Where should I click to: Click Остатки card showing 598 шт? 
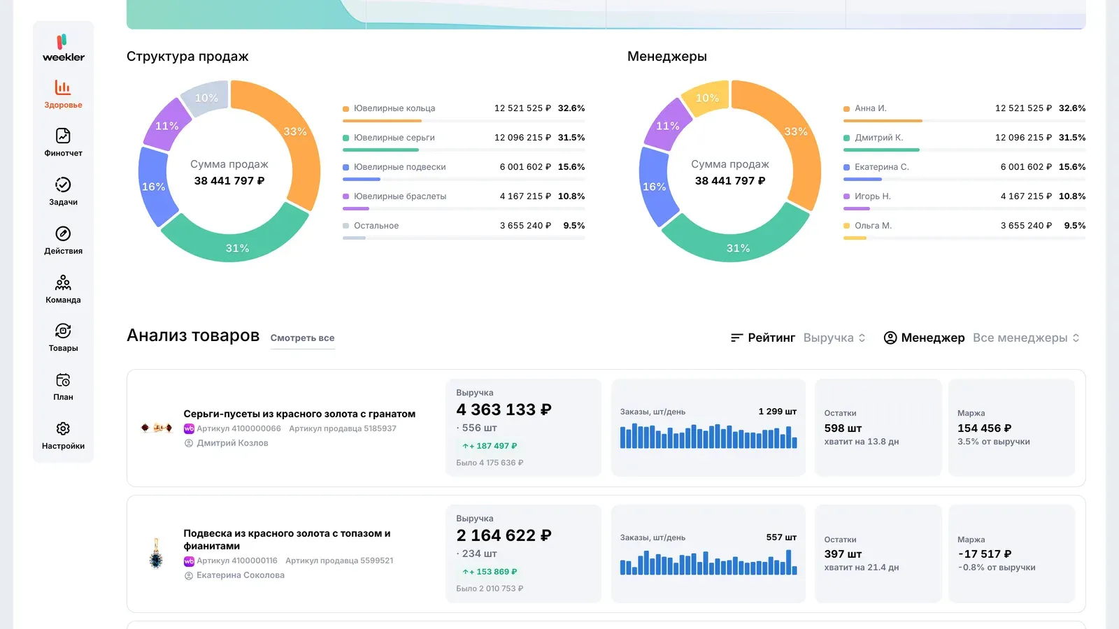tap(878, 428)
